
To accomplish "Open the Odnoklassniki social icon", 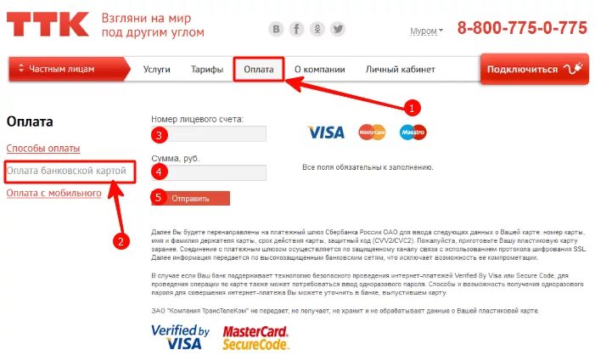I will 317,29.
